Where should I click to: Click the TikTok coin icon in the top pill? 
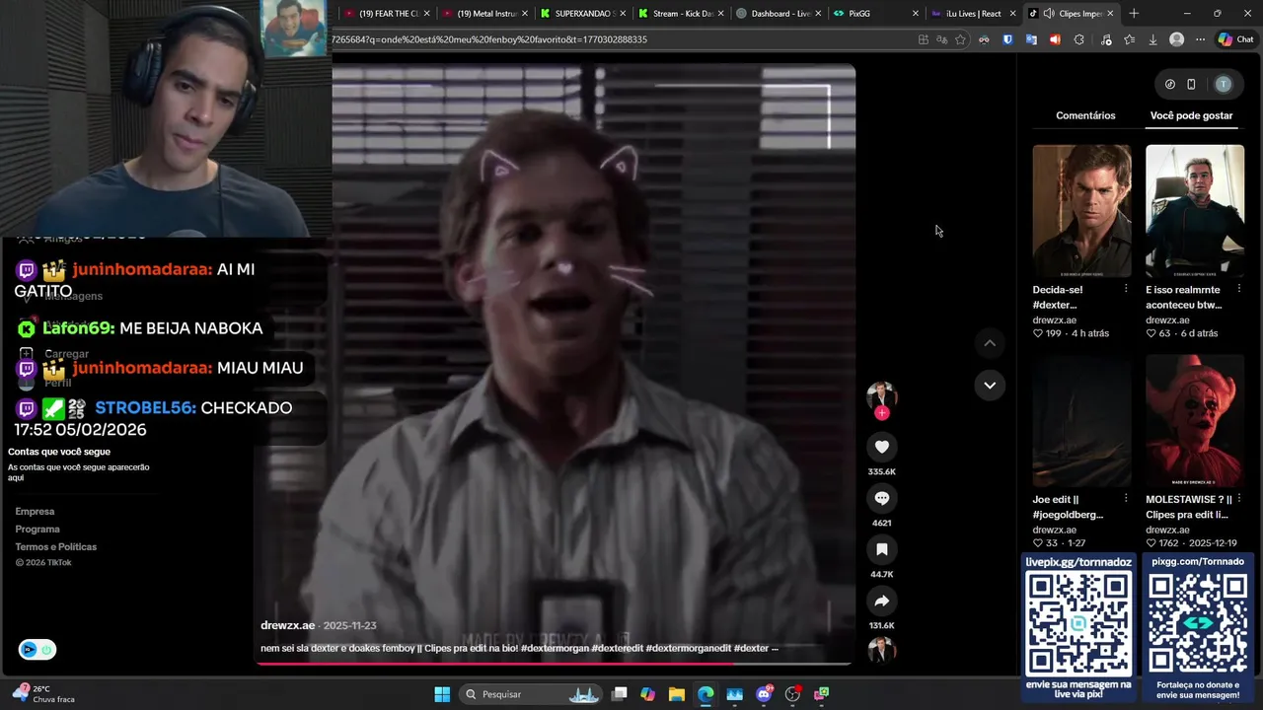tap(1170, 85)
